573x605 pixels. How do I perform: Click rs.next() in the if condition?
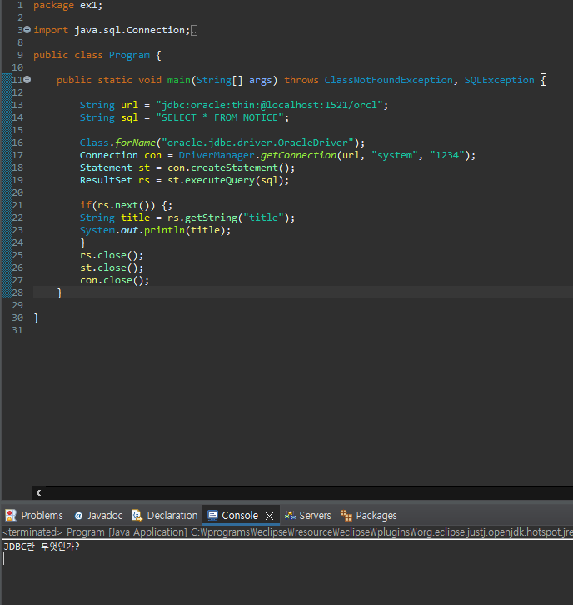coord(123,205)
